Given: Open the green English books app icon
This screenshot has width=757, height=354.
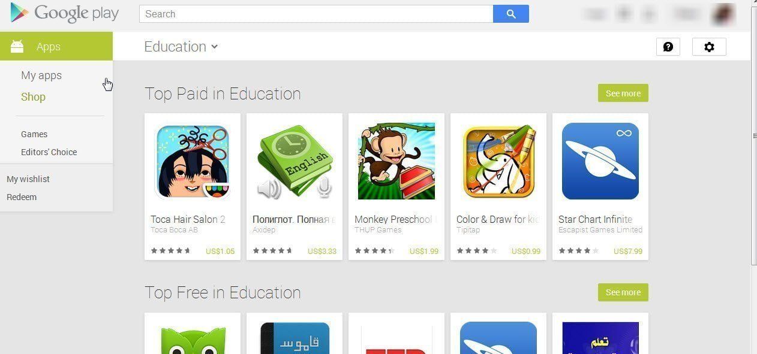Looking at the screenshot, I should (x=295, y=162).
